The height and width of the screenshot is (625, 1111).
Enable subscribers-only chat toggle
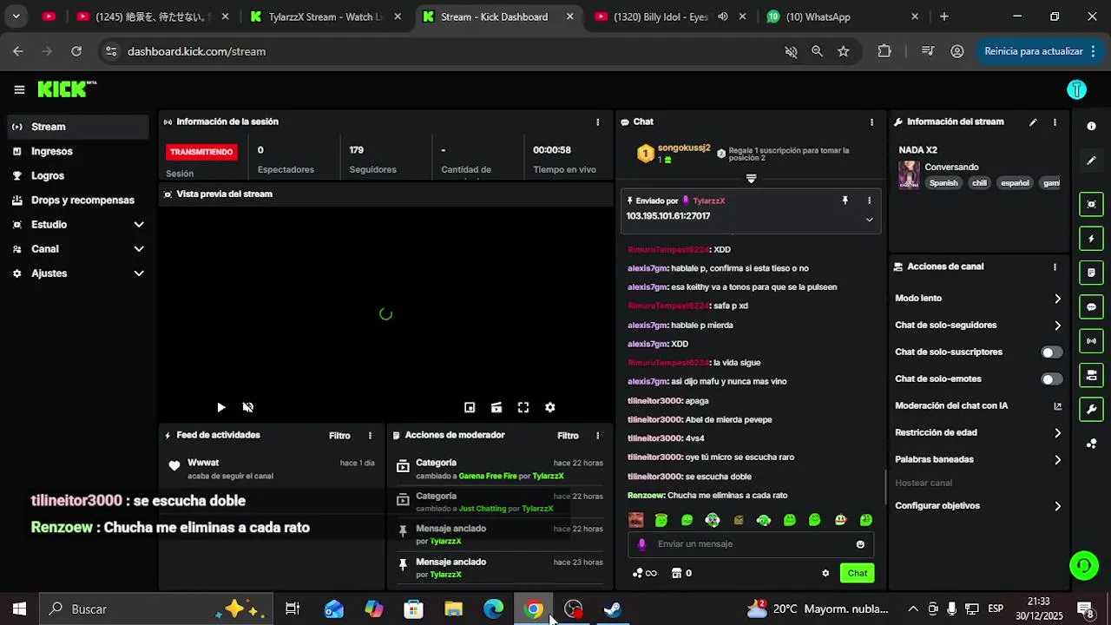(1051, 352)
